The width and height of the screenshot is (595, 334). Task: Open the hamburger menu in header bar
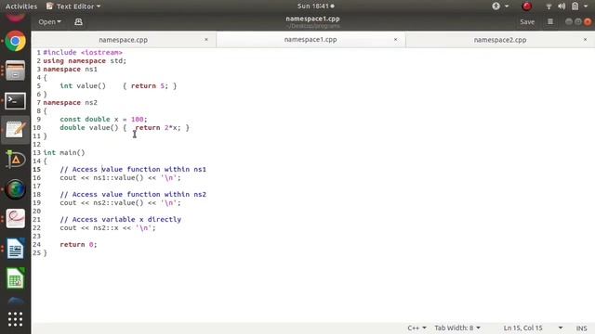coord(550,22)
